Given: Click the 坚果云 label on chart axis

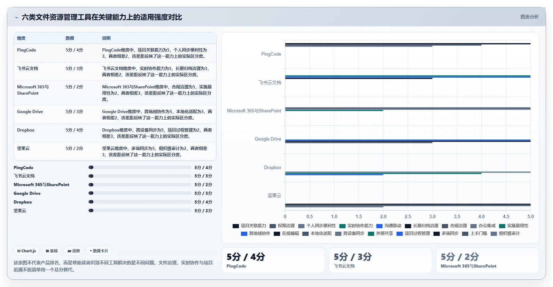Looking at the screenshot, I should (274, 196).
